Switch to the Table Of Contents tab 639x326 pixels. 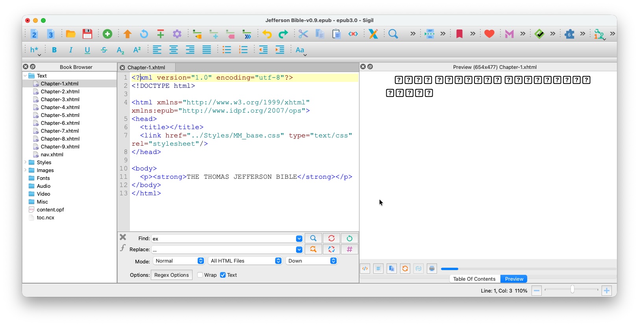[x=474, y=279]
